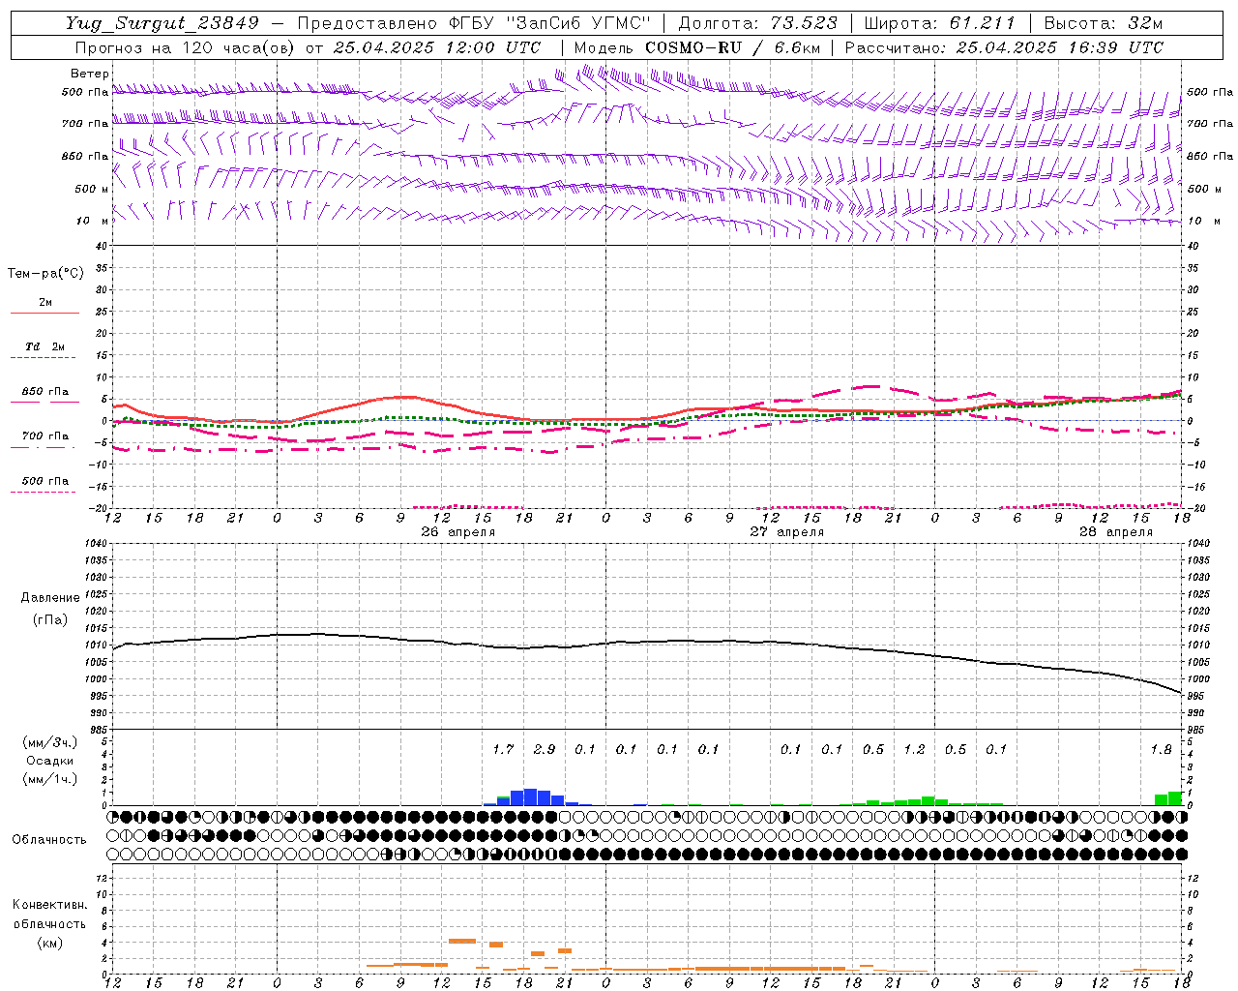1238x991 pixels.
Task: Click the "Облачность" cloud cover label
Action: click(49, 839)
